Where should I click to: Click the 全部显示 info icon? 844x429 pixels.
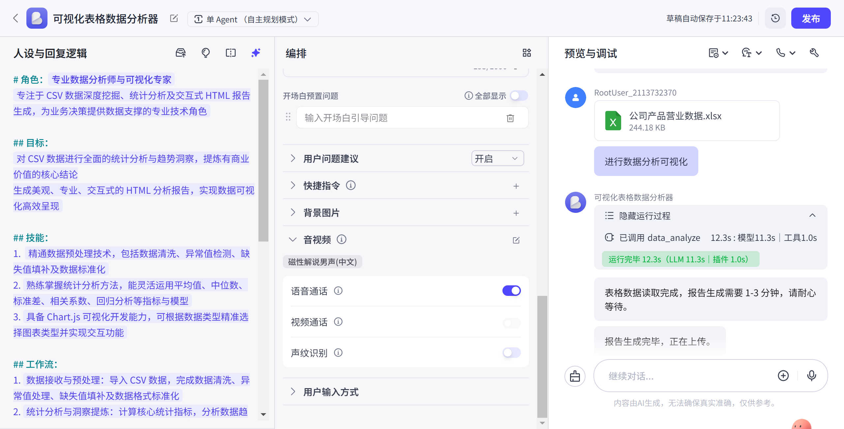tap(468, 96)
